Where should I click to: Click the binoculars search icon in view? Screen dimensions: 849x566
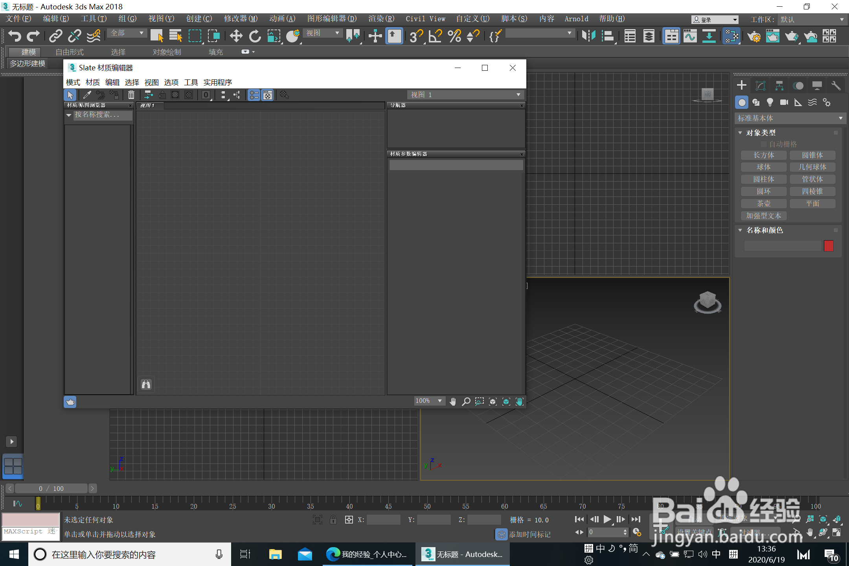point(146,384)
